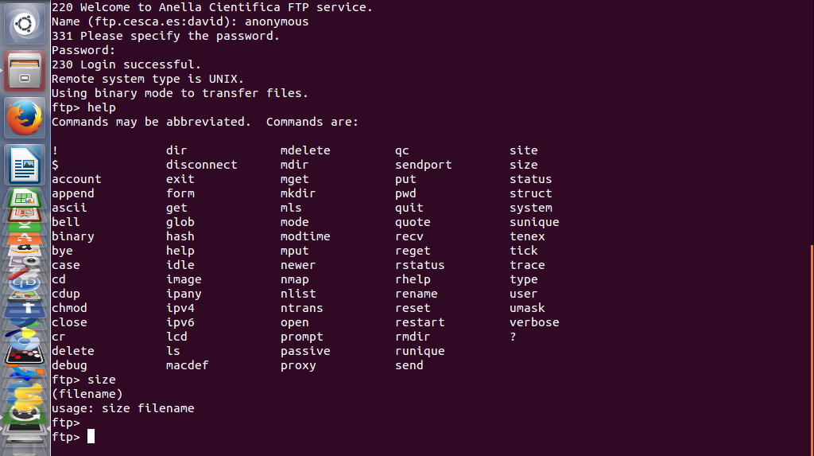Focus the last ftp> prompt cursor
The width and height of the screenshot is (814, 456).
[x=91, y=436]
